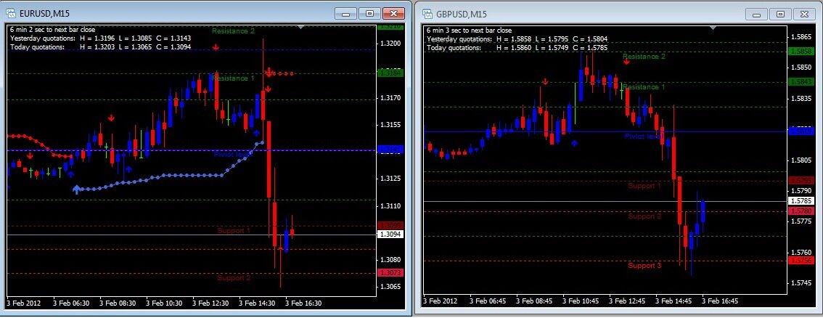The width and height of the screenshot is (823, 318).
Task: Click 1.5865 on GBPUSD price scale
Action: (801, 37)
